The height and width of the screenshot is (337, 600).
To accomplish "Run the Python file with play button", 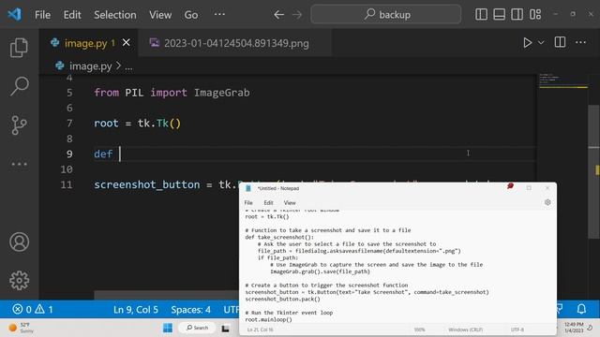I will pos(527,42).
